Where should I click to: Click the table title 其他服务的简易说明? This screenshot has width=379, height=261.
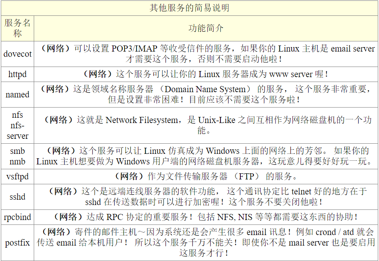coord(189,8)
